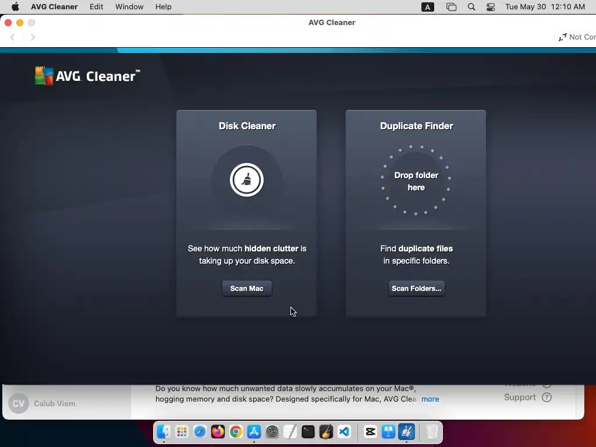Close the AVG Cleaner window
The image size is (596, 447).
8,23
